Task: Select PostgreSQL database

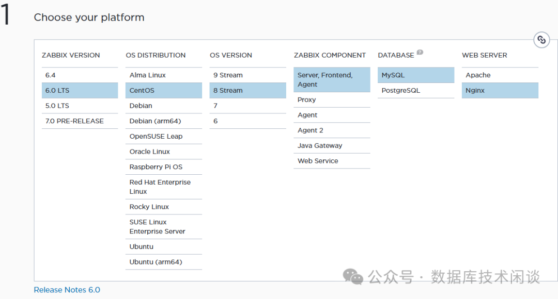Action: 415,91
